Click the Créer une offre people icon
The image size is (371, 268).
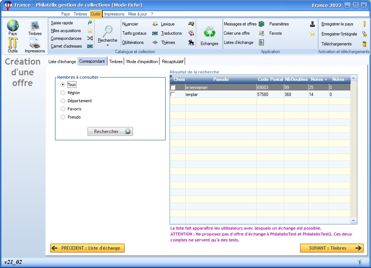pos(262,33)
